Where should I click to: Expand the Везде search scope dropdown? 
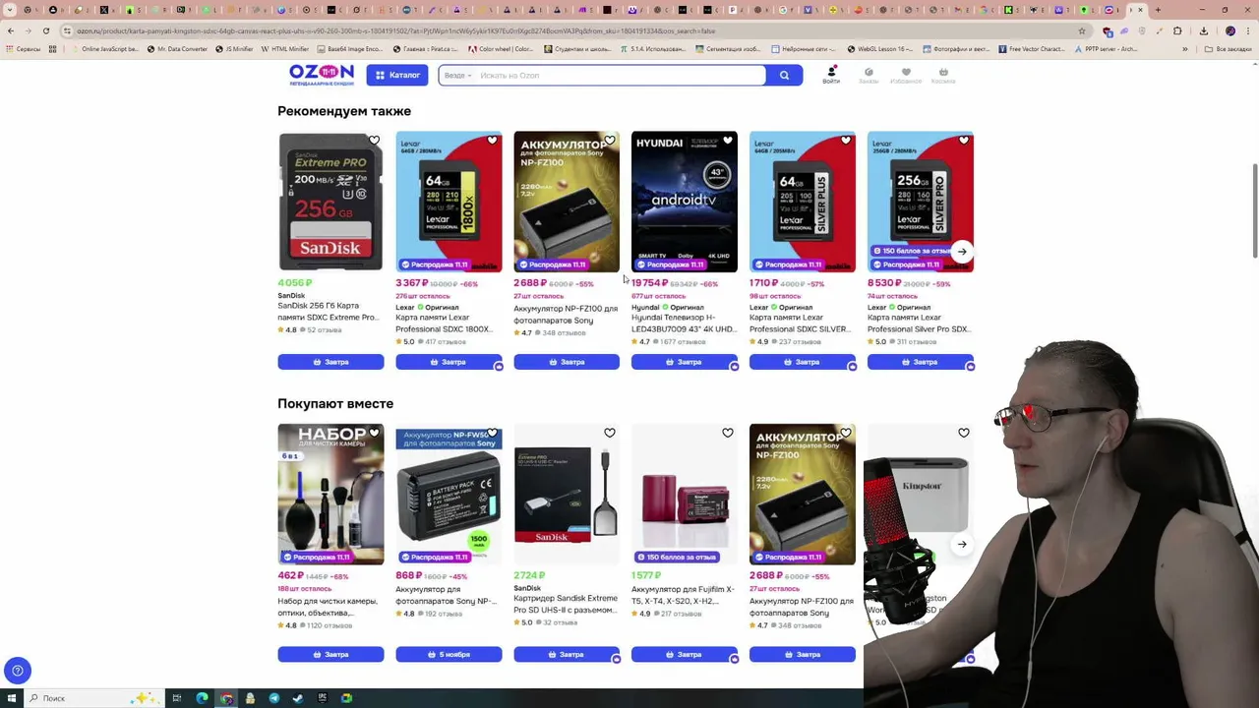pos(457,76)
